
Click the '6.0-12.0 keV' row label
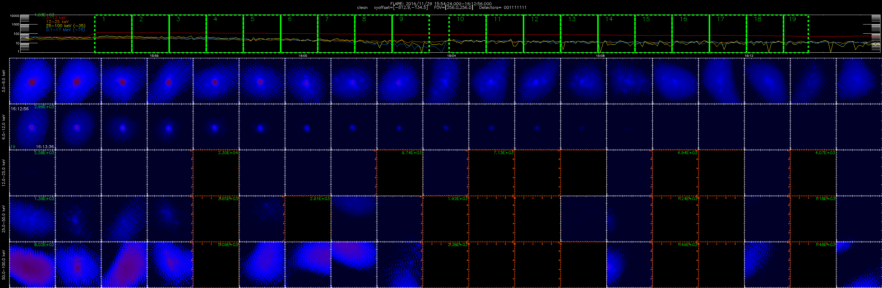tap(4, 127)
